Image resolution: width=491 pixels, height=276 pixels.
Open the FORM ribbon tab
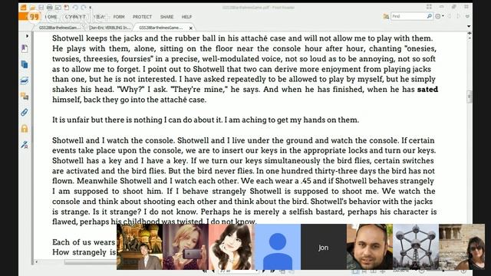click(x=119, y=17)
